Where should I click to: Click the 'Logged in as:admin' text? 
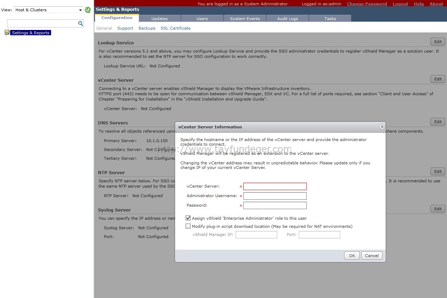coord(322,4)
